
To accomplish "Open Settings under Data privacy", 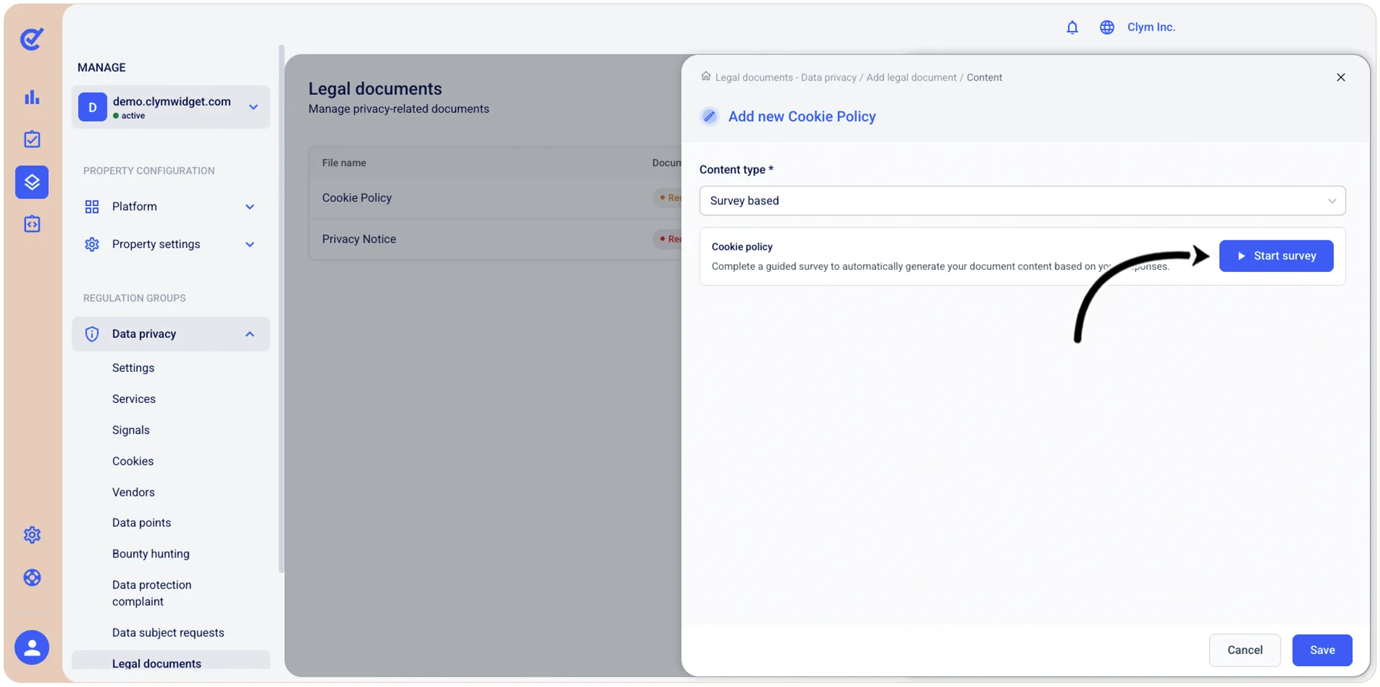I will click(133, 368).
